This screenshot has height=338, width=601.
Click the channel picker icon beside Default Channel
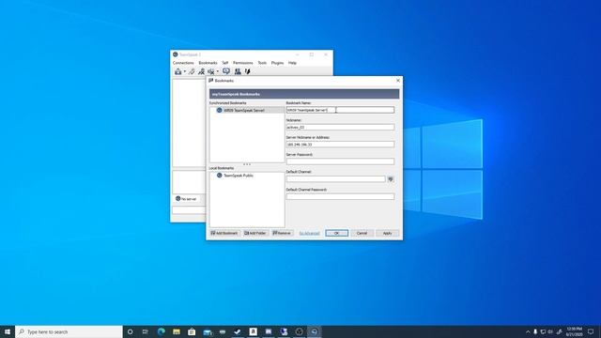click(x=391, y=179)
